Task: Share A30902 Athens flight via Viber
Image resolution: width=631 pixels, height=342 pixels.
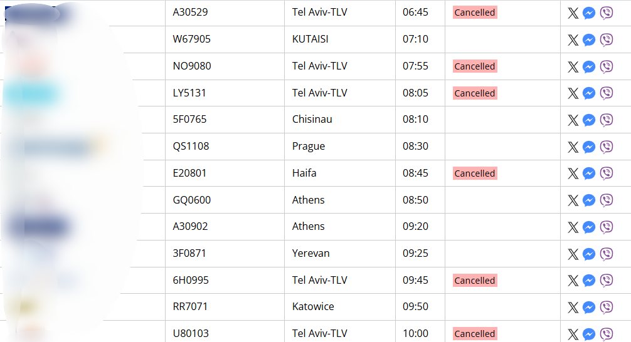Action: pos(607,227)
